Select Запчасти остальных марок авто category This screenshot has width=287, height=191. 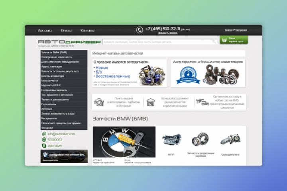64,71
